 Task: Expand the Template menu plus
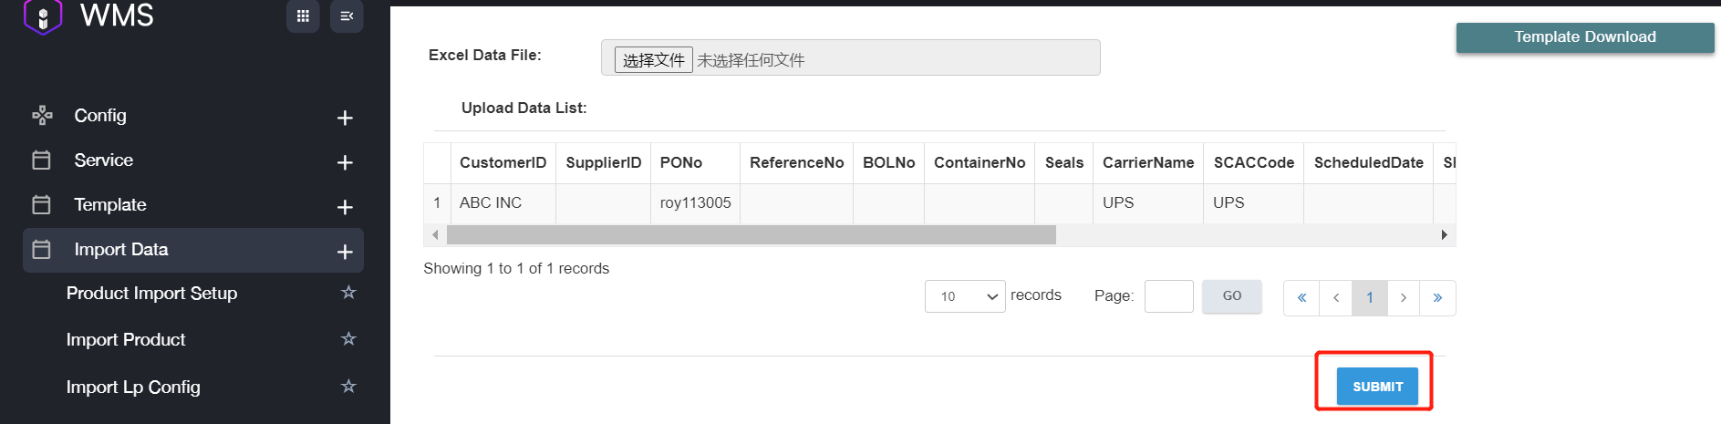345,207
